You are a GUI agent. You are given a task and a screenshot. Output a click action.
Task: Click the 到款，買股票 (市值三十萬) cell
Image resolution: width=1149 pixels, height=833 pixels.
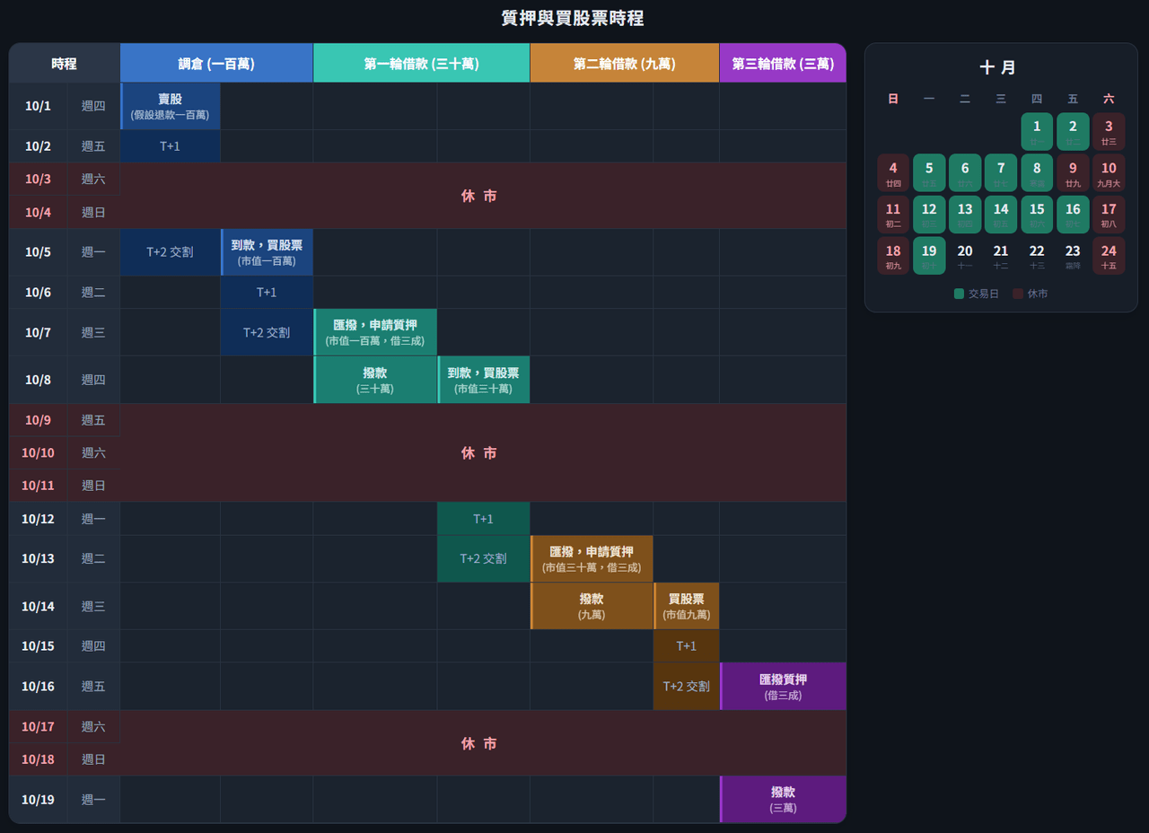point(484,380)
